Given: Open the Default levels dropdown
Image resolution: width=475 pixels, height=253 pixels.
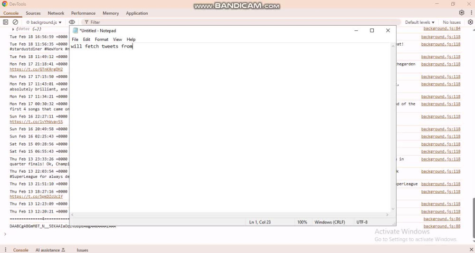Looking at the screenshot, I should click(419, 22).
